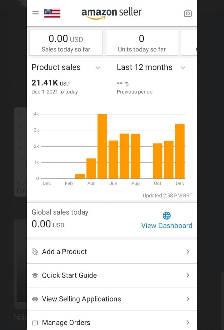Viewport: 224px width, 330px height.
Task: Open the camera scan icon
Action: point(188,13)
